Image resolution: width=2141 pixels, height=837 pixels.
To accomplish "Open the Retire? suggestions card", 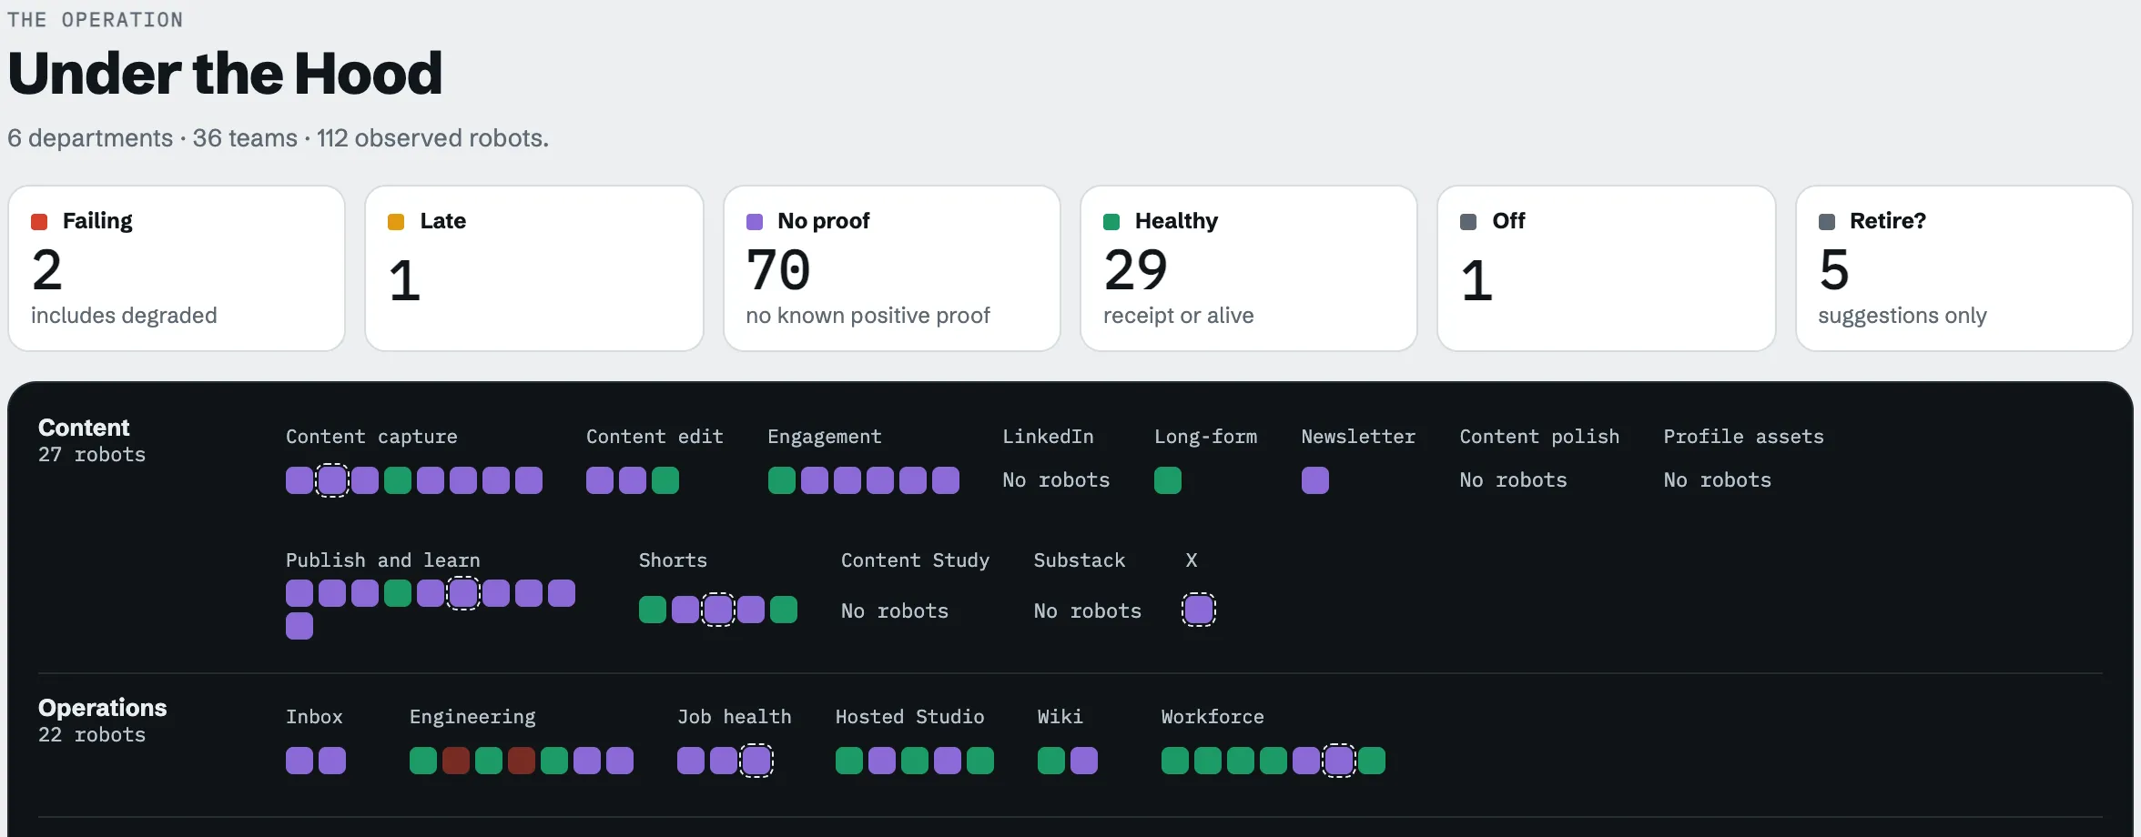I will click(1964, 268).
